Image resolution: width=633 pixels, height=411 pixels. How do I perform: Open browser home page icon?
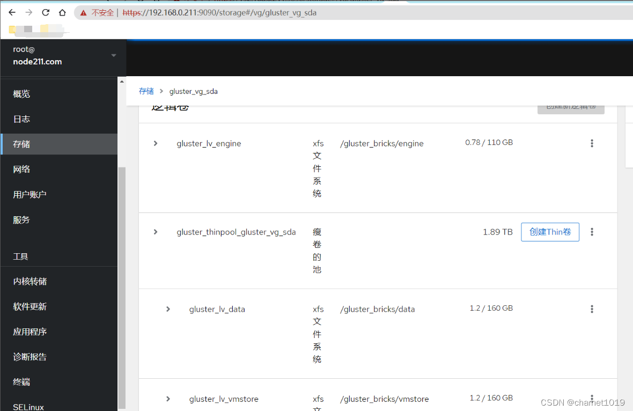[x=62, y=12]
